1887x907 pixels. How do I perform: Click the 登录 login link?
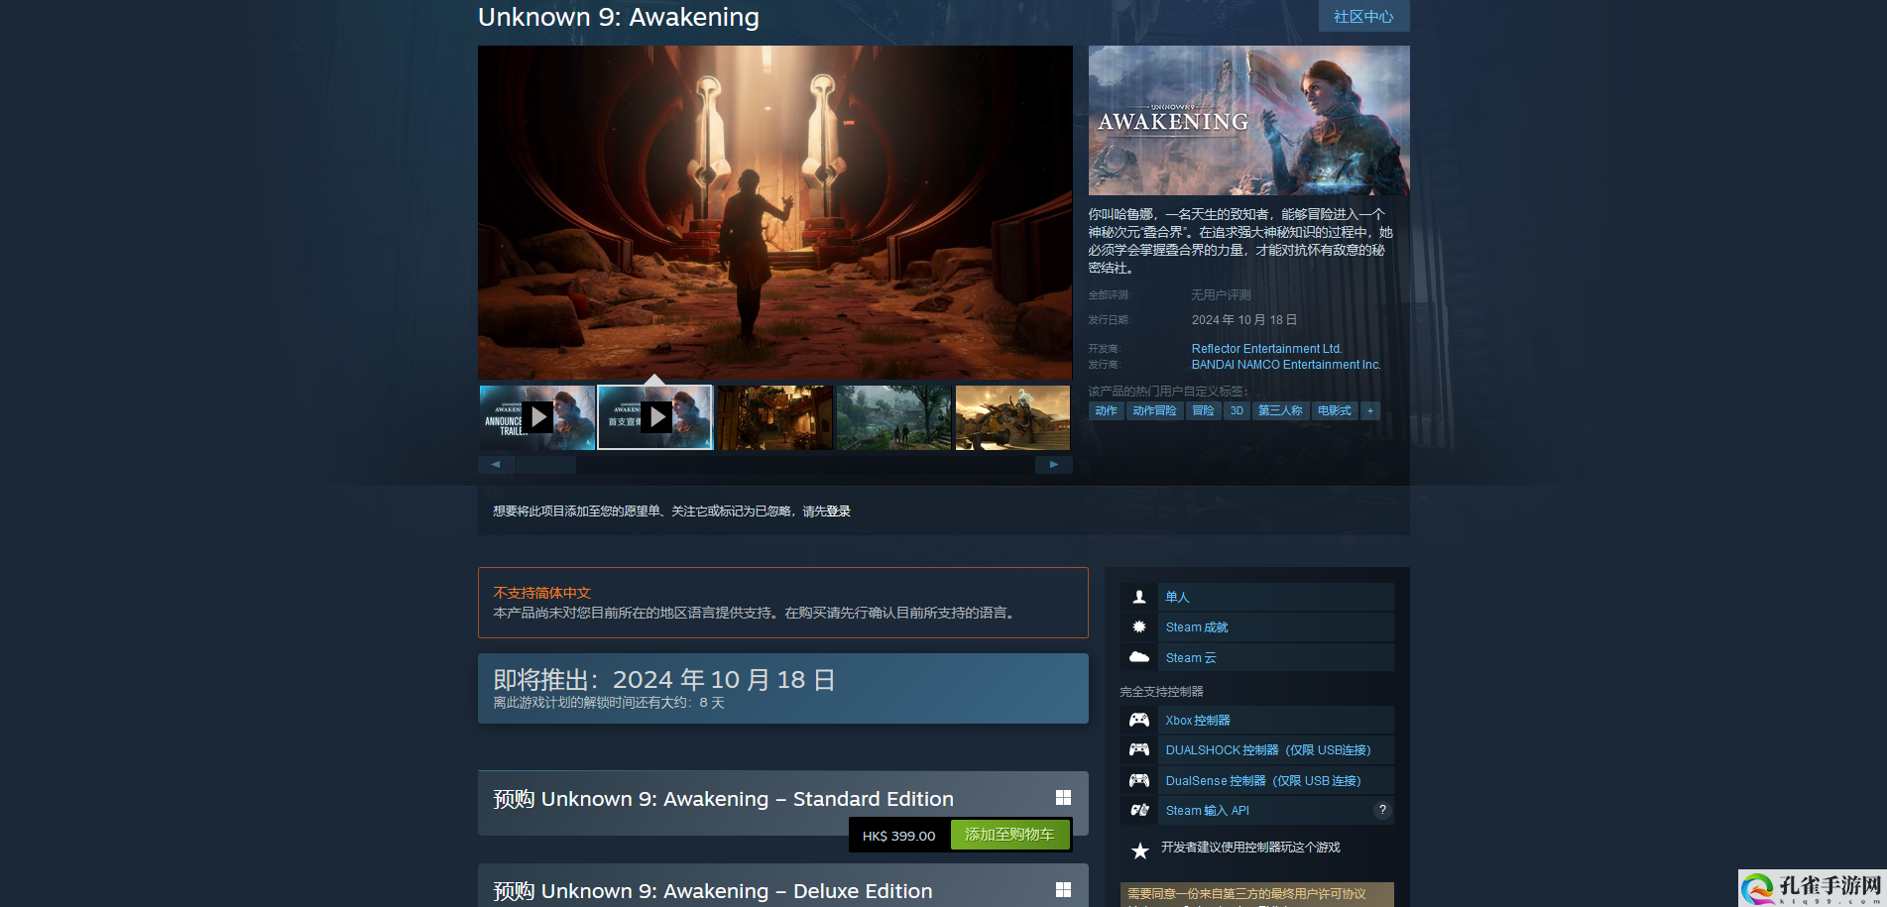839,511
